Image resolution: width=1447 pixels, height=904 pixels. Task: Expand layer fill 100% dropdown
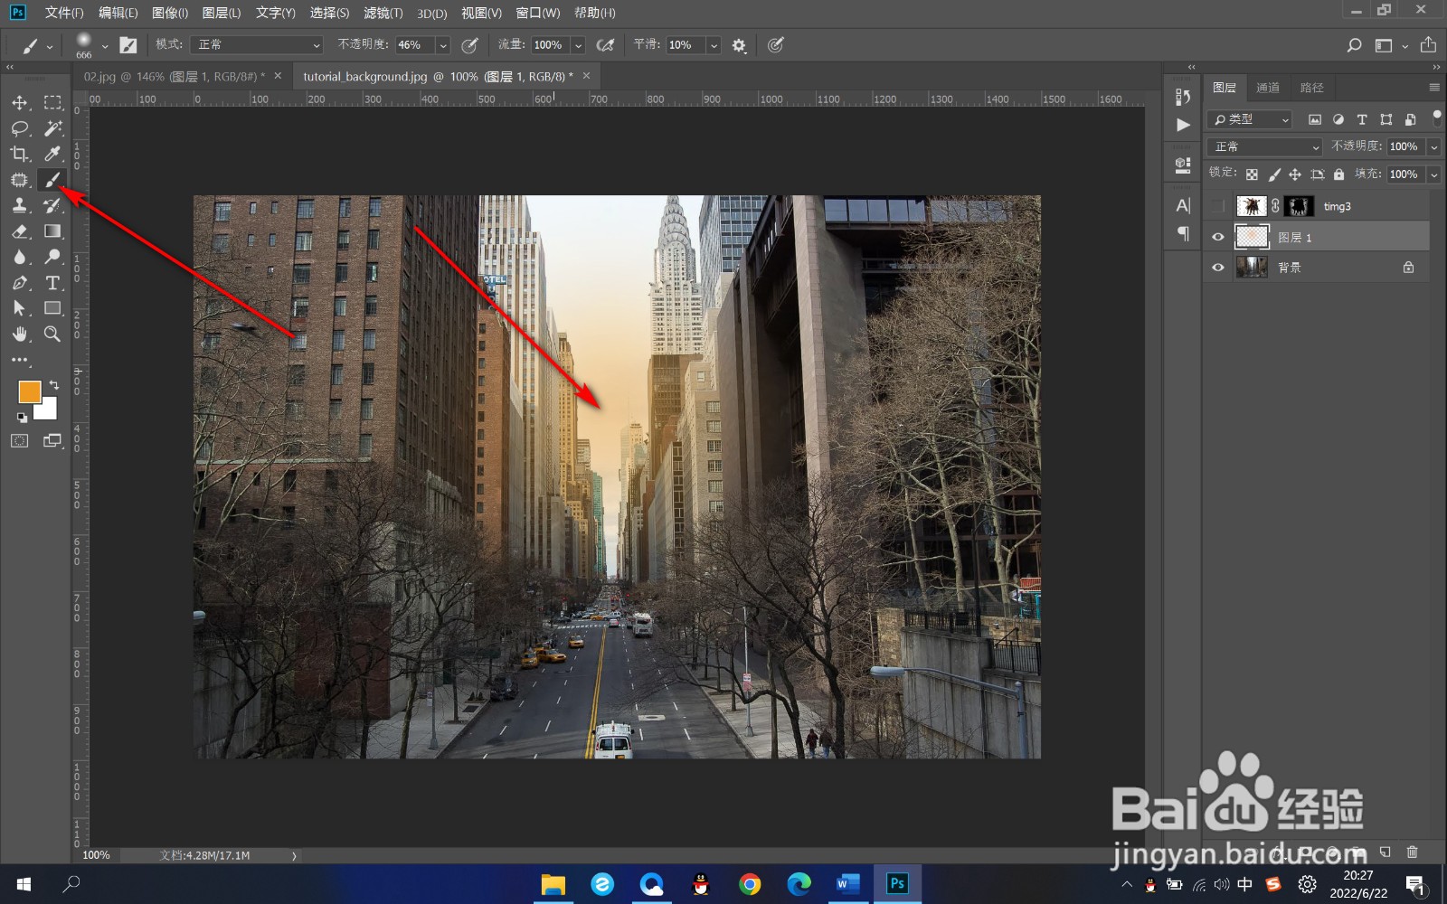[1434, 174]
